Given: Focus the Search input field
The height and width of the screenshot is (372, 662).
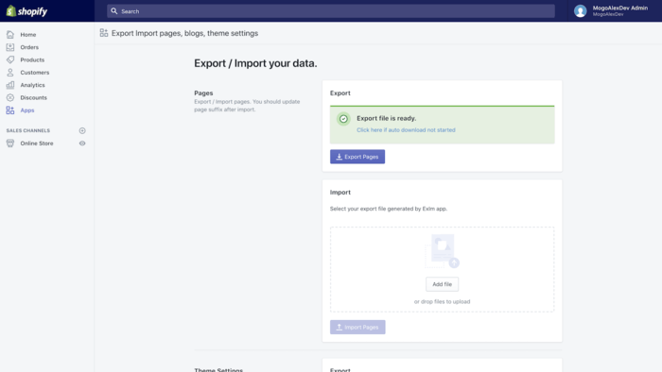Looking at the screenshot, I should tap(331, 11).
